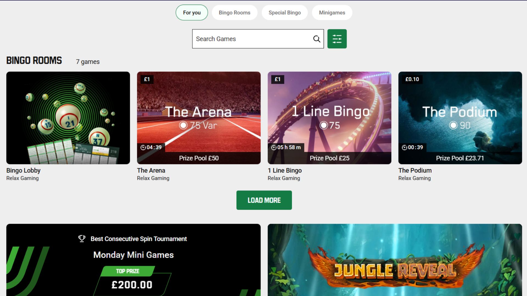527x296 pixels.
Task: Click the timer clock icon on The Arena
Action: [143, 147]
